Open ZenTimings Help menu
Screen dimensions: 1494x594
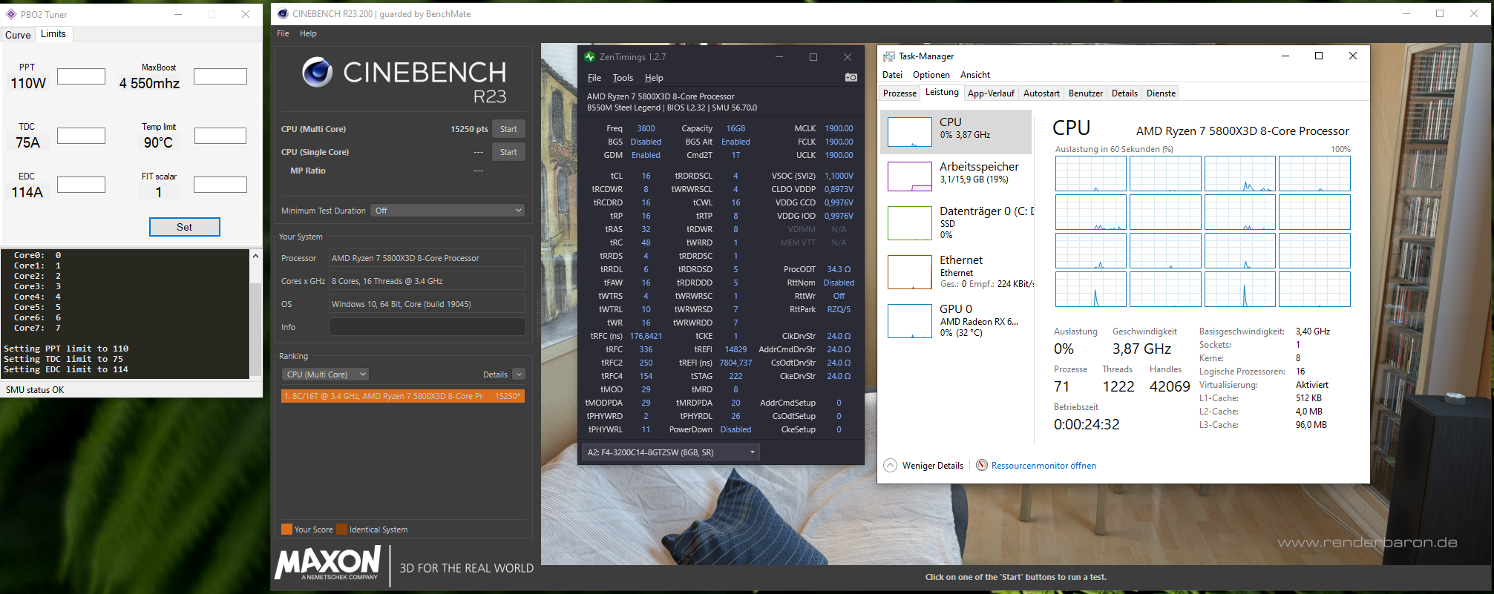point(654,78)
